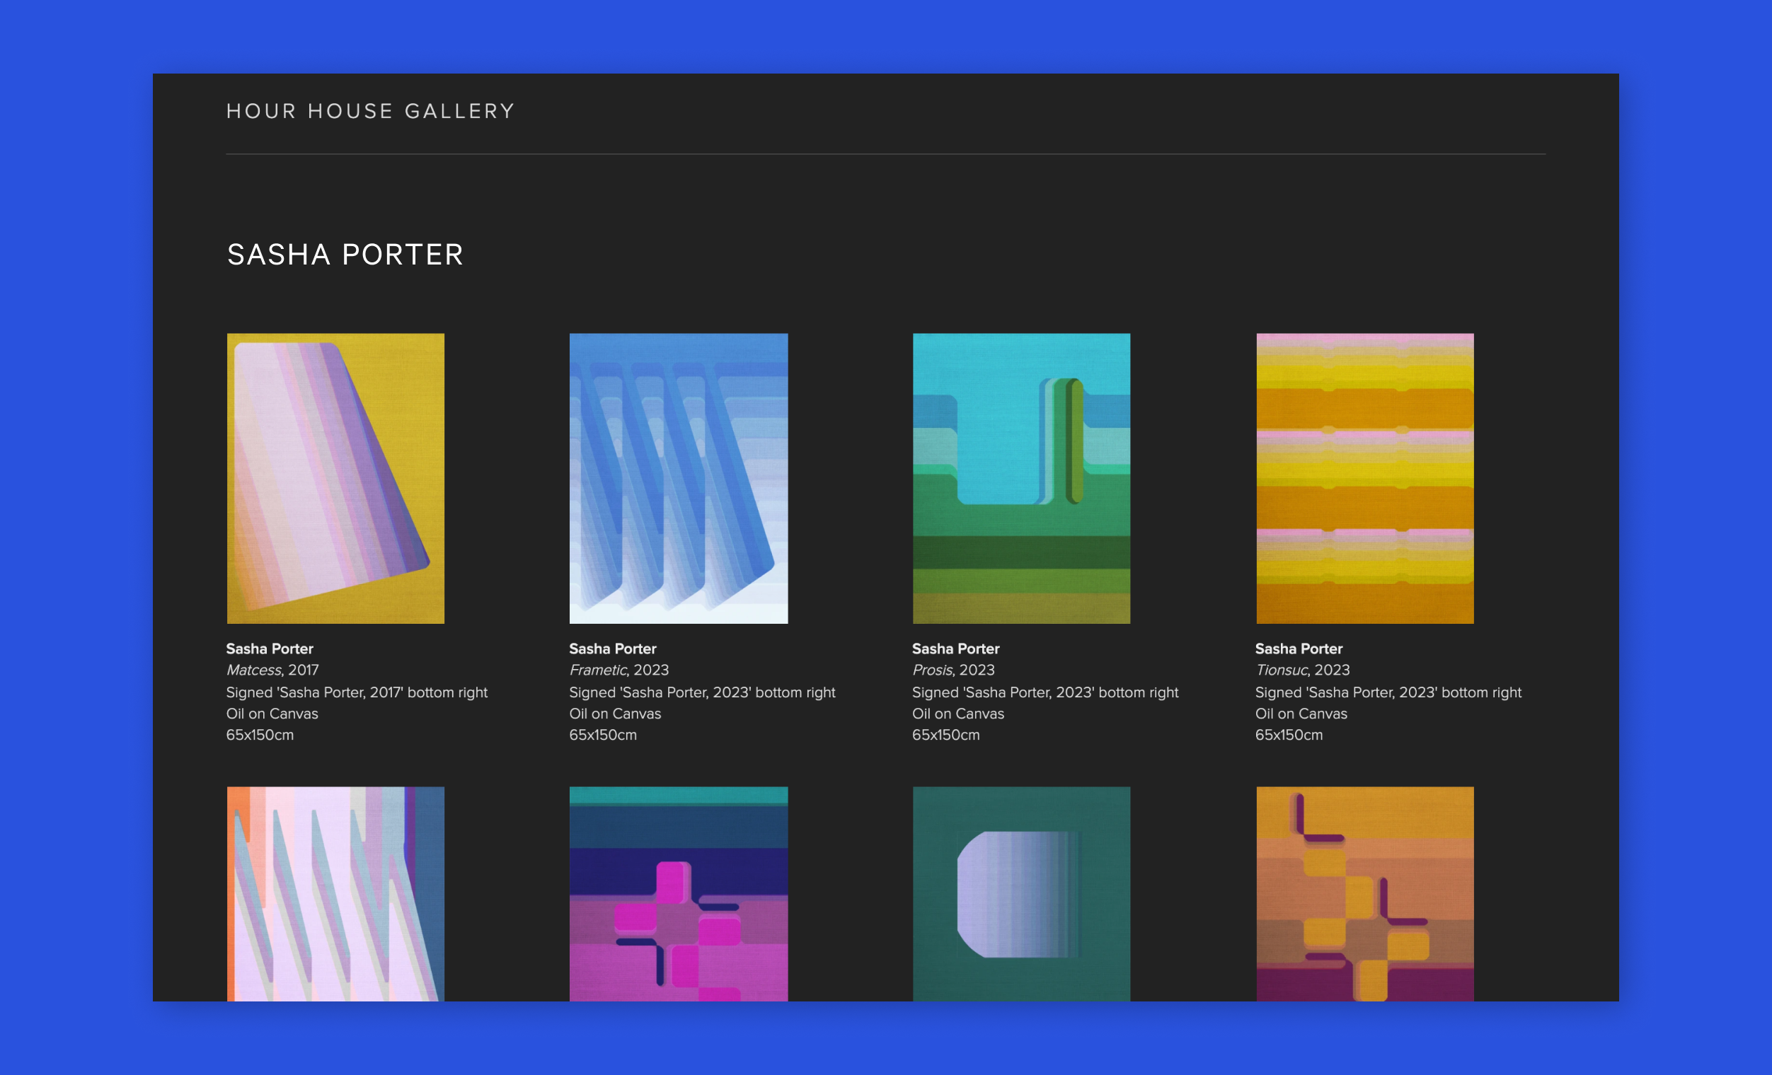Viewport: 1772px width, 1075px height.
Task: Click the magenta cross pattern artwork thumbnail
Action: click(x=678, y=893)
